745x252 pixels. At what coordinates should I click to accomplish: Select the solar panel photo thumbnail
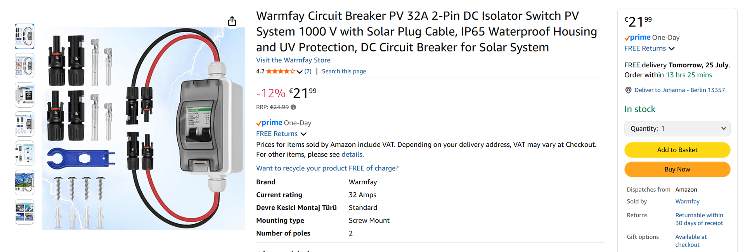(24, 182)
